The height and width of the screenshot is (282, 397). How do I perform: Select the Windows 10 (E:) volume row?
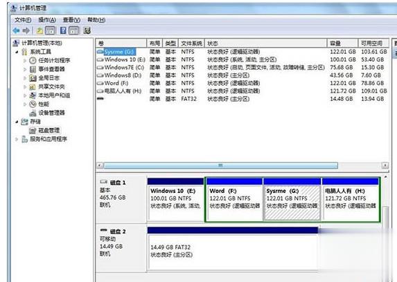(242, 59)
